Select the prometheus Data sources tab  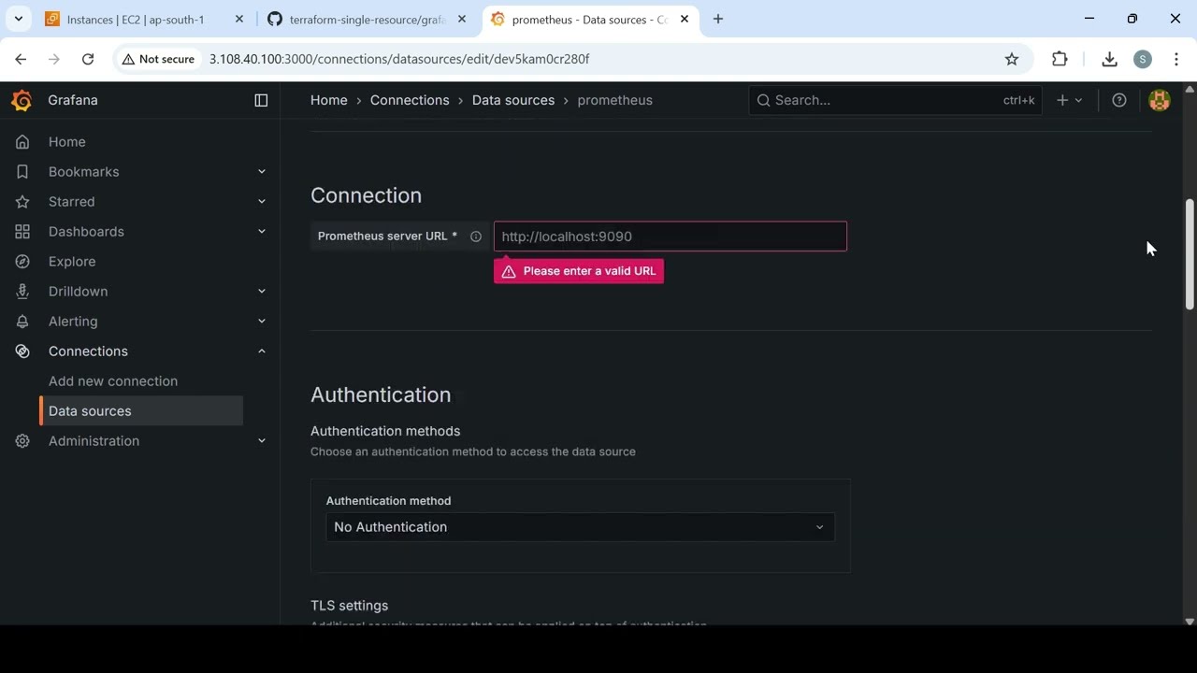click(x=589, y=19)
